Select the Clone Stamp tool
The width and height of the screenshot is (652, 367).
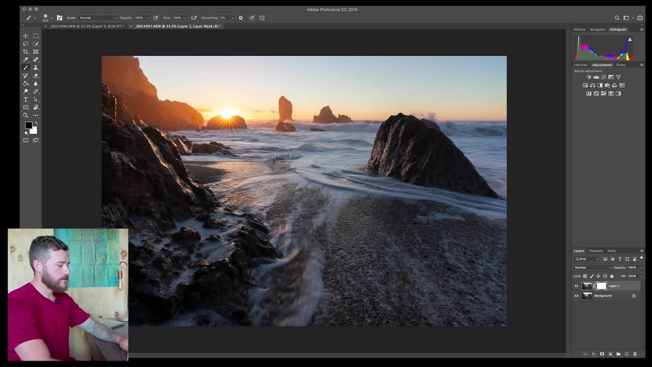pyautogui.click(x=36, y=68)
